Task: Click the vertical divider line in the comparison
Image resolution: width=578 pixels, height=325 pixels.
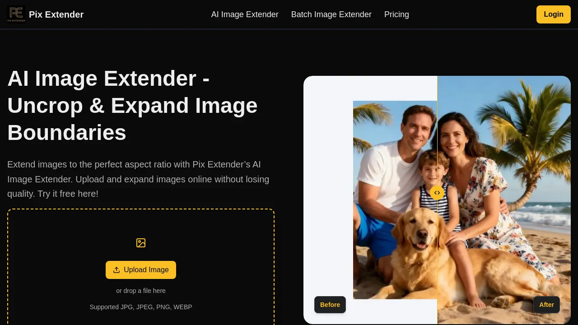Action: [x=437, y=135]
